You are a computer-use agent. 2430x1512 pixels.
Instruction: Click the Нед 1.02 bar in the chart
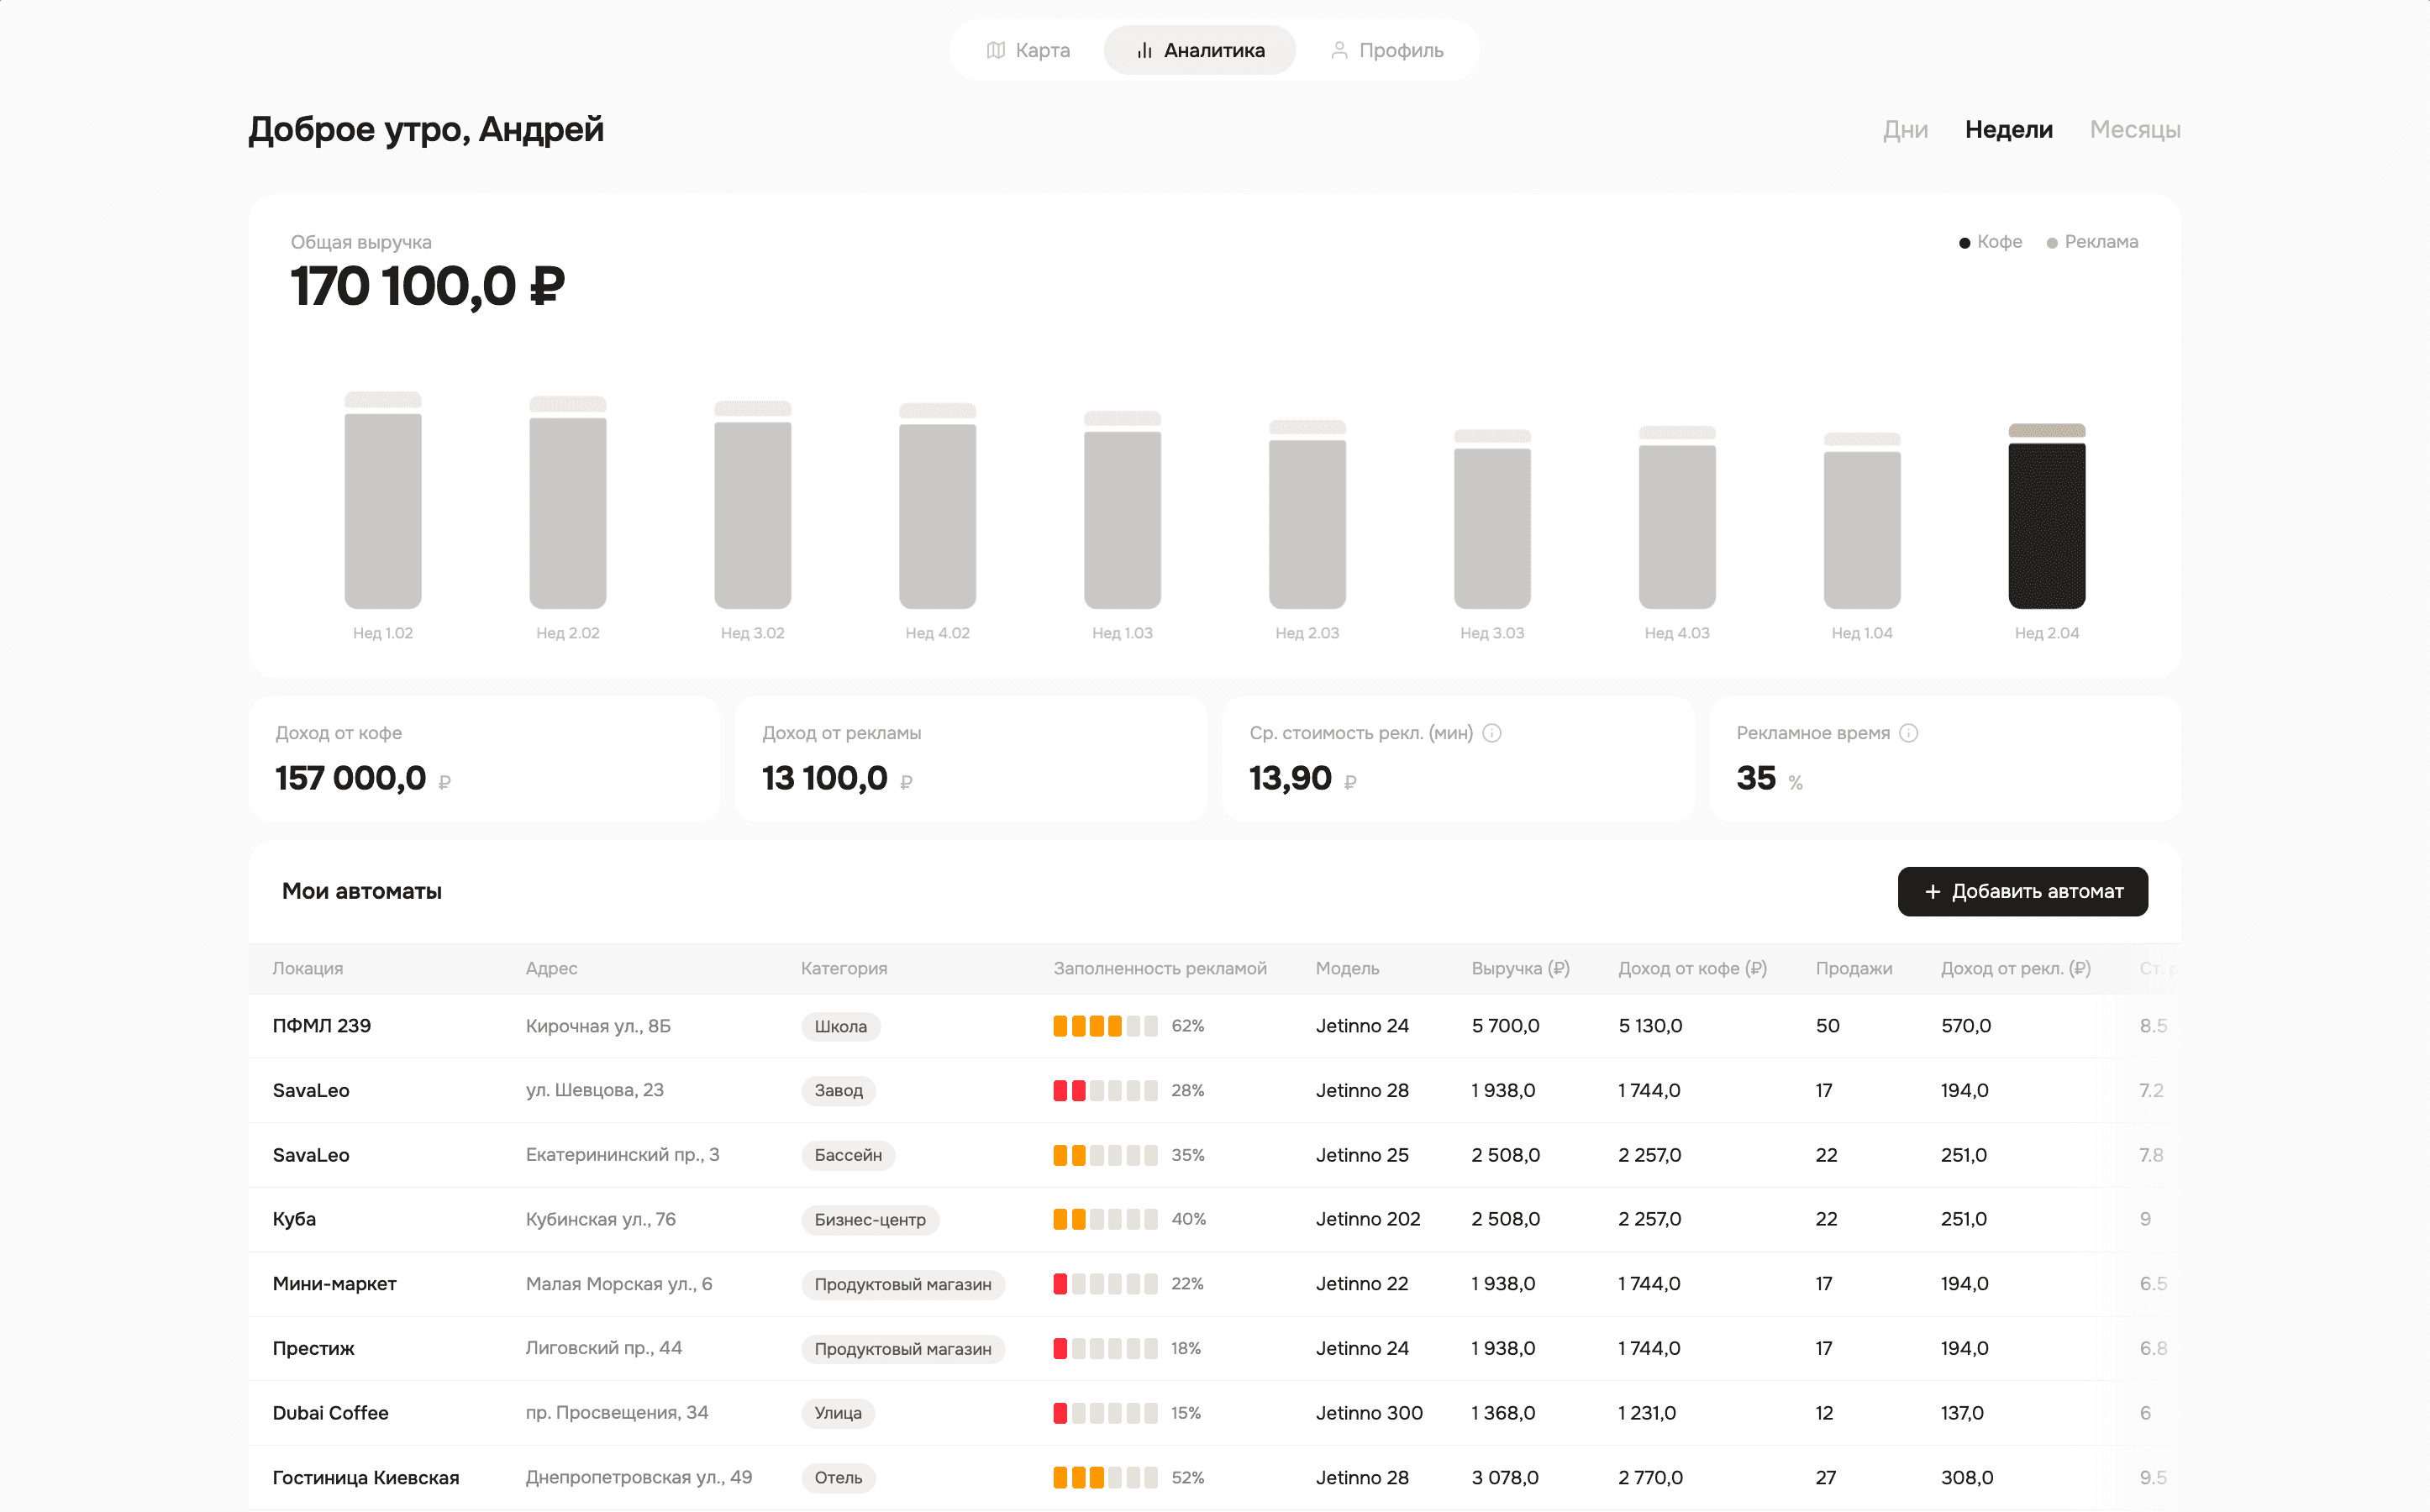point(384,510)
